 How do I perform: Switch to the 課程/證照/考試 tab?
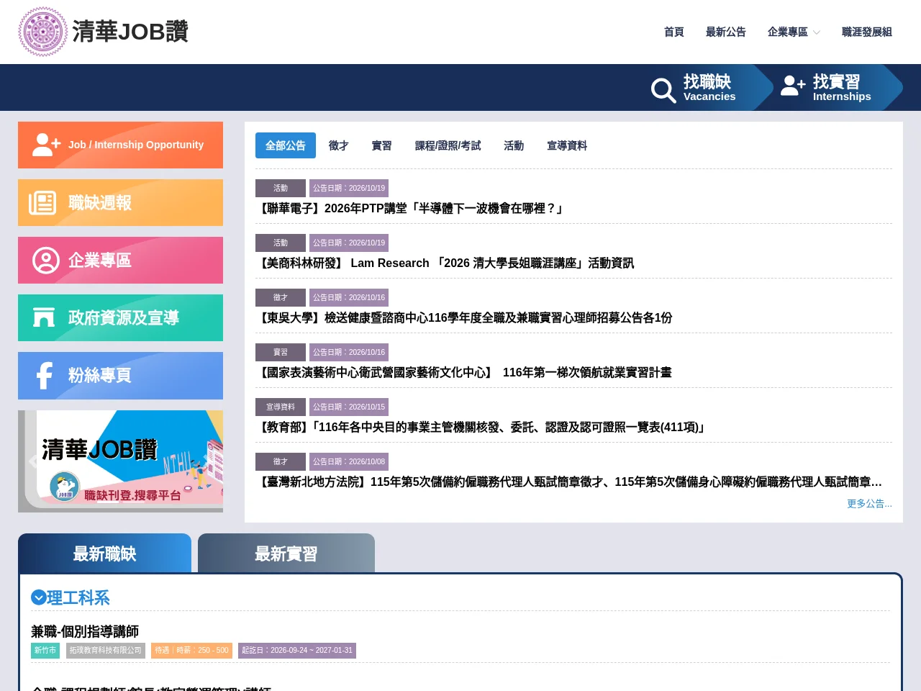click(x=448, y=145)
